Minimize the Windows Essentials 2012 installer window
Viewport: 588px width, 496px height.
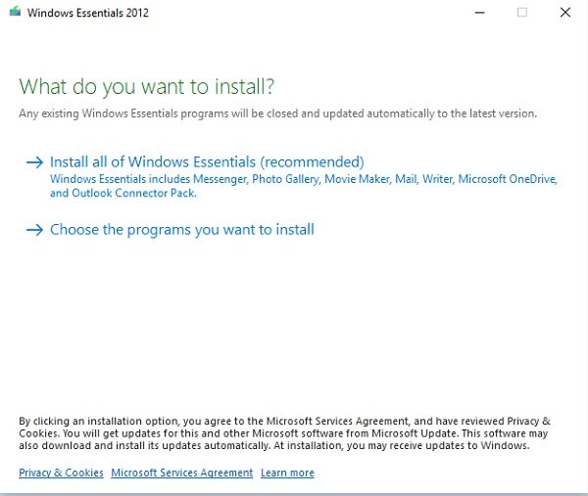[x=479, y=13]
